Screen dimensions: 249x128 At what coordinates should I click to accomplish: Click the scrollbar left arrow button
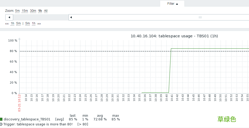(x=9, y=17)
